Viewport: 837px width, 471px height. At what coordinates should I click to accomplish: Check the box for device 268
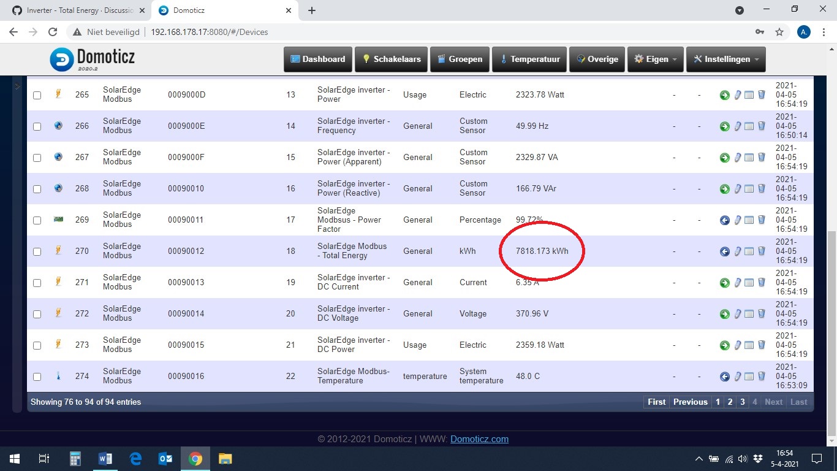tap(37, 189)
